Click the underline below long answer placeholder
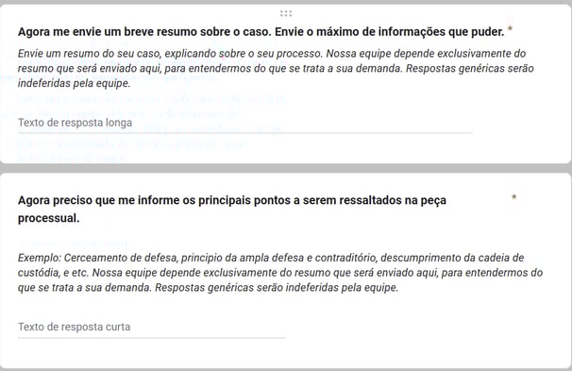 [245, 133]
